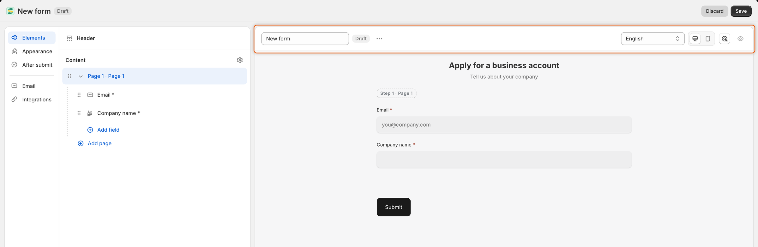
Task: Open the Elements section
Action: pos(32,38)
